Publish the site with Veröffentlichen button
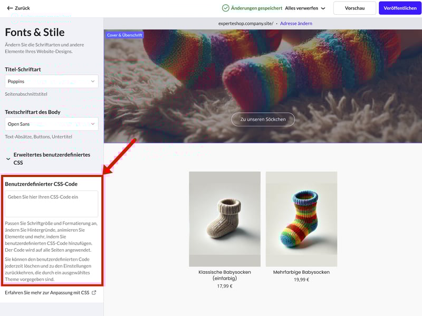This screenshot has height=316, width=422. pos(399,8)
